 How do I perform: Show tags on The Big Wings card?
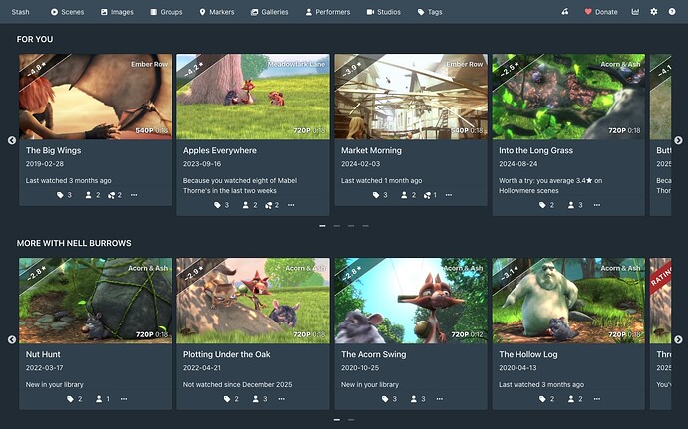tap(64, 195)
